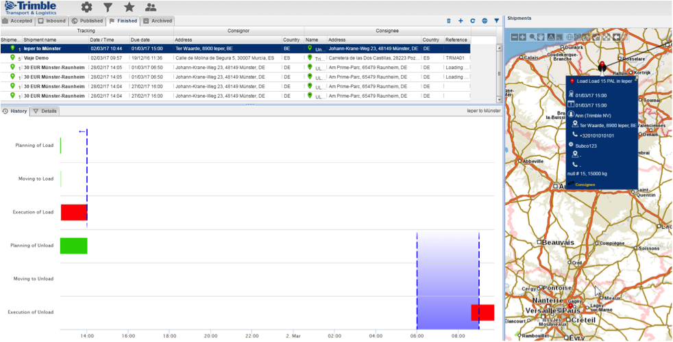
Task: Add new shipment with plus icon
Action: tap(461, 21)
